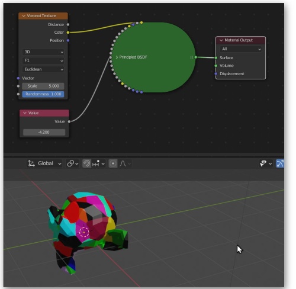Open the Euclidean distance metric dropdown

[43, 69]
